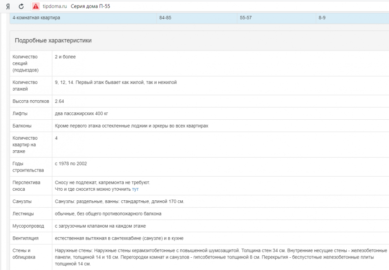Select the "4-комнатная квартира" table row
Viewport: 389px width, 270px height.
click(36, 17)
